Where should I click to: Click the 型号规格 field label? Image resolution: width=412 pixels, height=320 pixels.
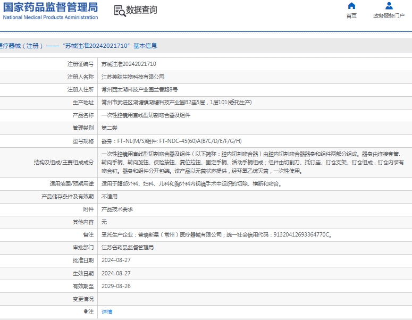[x=83, y=141]
